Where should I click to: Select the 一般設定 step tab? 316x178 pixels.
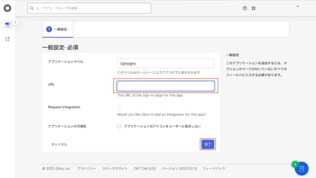(58, 29)
